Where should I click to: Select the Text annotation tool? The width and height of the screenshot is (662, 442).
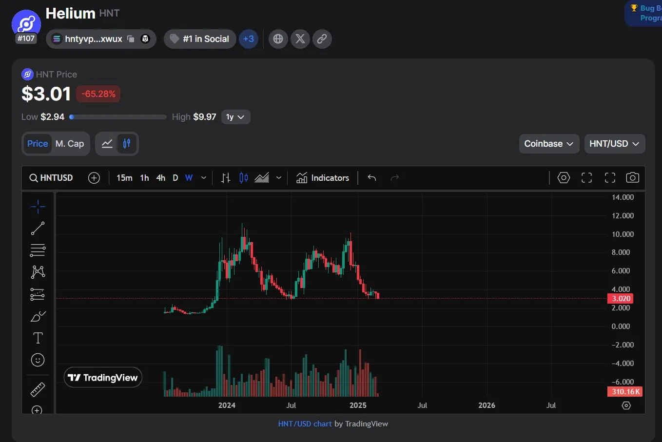pos(38,338)
